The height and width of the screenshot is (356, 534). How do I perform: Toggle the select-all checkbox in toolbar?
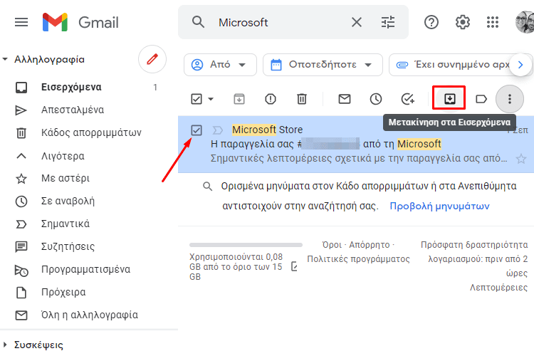tap(197, 99)
